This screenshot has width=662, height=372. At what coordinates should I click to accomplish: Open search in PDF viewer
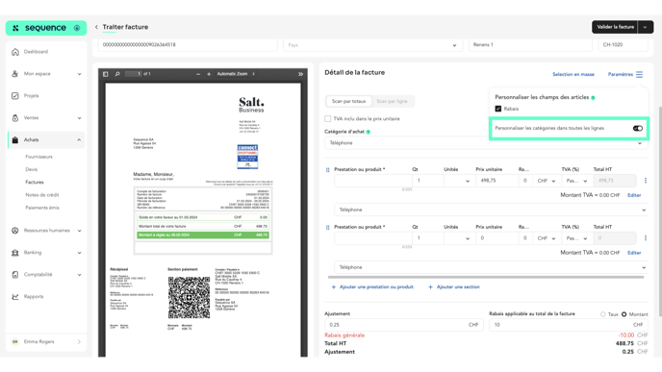tap(117, 74)
